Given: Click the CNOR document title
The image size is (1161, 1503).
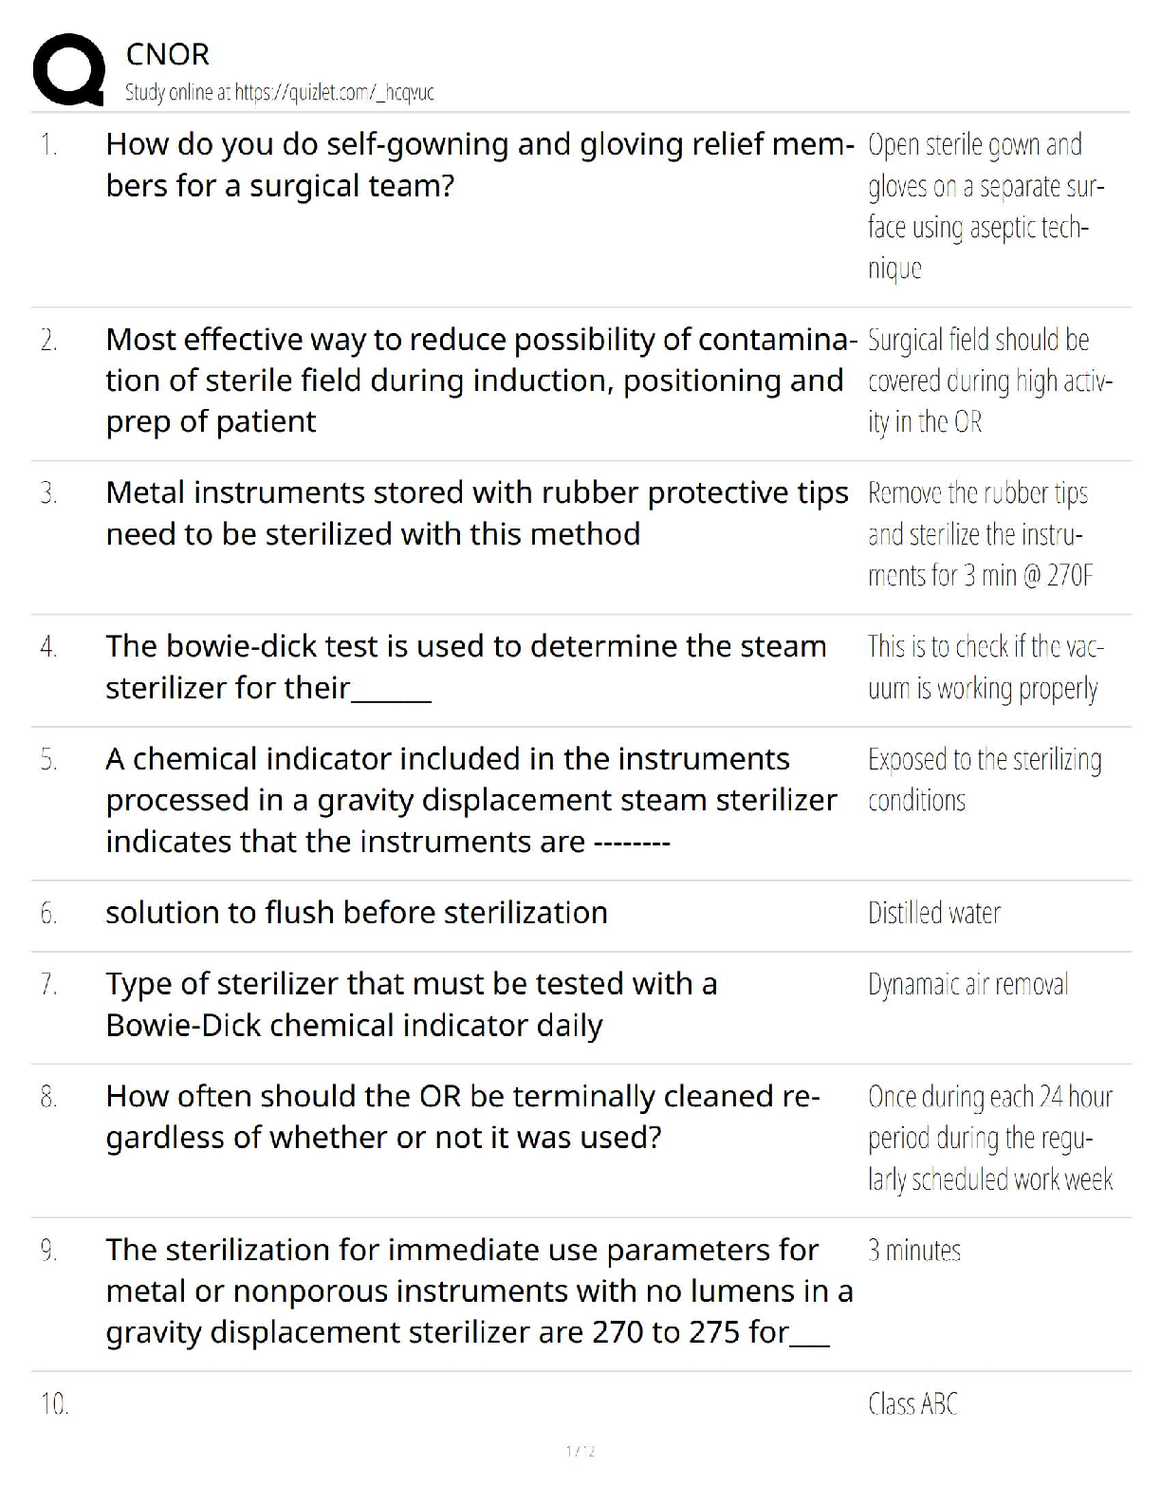Looking at the screenshot, I should click(x=167, y=55).
